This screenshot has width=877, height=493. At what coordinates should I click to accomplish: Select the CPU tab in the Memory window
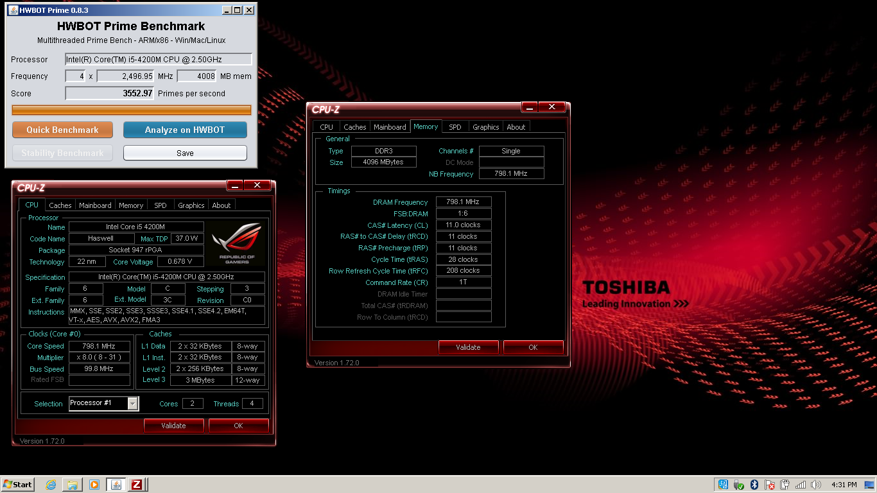click(x=326, y=127)
